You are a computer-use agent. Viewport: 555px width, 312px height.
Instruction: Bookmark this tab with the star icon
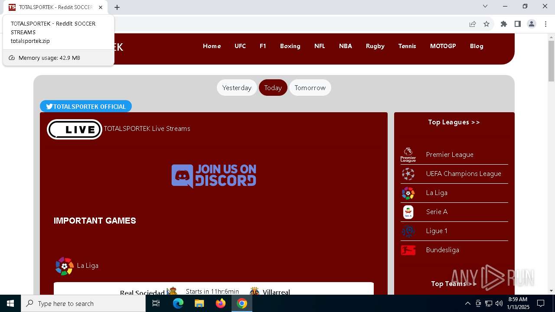click(486, 24)
